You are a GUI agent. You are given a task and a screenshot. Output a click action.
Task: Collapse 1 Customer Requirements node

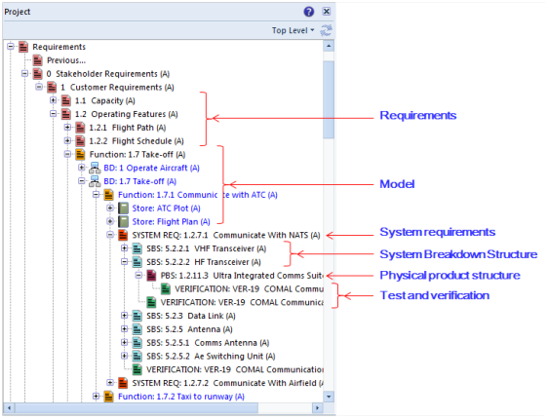tap(39, 87)
